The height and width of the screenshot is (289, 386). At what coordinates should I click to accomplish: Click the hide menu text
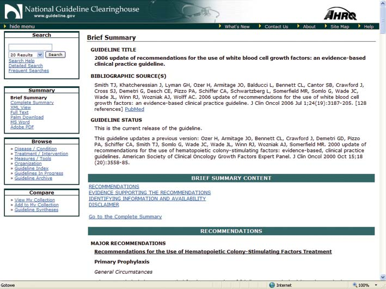coord(22,26)
